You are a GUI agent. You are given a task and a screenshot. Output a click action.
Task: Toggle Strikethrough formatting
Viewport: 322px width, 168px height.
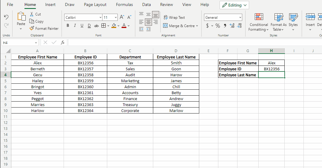pyautogui.click(x=96, y=26)
